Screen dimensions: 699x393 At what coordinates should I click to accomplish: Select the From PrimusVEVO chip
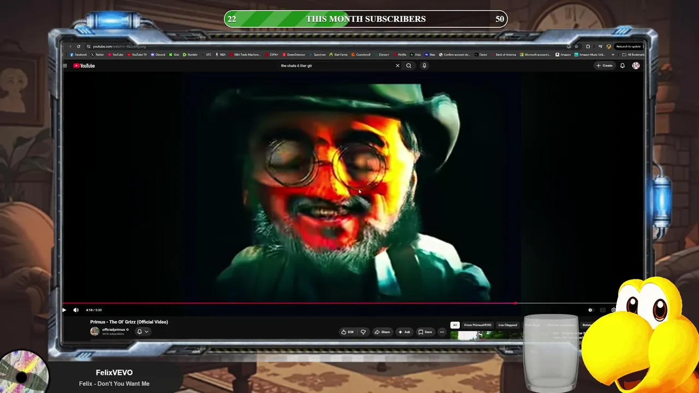pyautogui.click(x=478, y=325)
